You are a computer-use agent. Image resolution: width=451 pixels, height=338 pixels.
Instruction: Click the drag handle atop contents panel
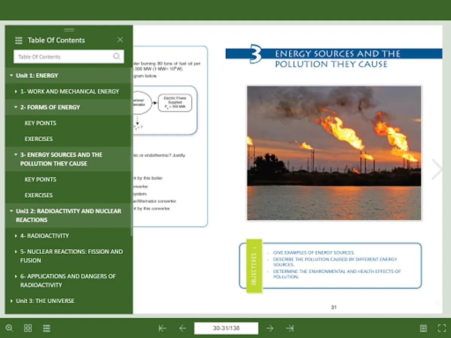pyautogui.click(x=69, y=30)
